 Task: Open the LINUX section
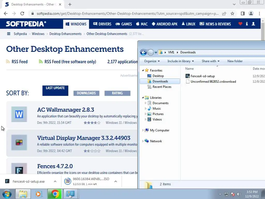pos(188,24)
